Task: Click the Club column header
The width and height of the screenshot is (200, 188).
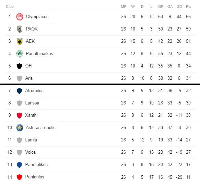Action: click(10, 7)
